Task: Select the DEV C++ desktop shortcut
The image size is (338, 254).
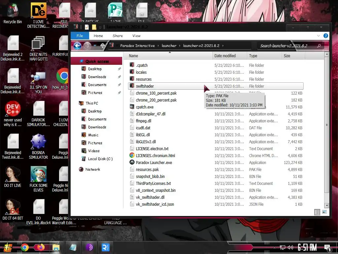Action: pyautogui.click(x=13, y=113)
